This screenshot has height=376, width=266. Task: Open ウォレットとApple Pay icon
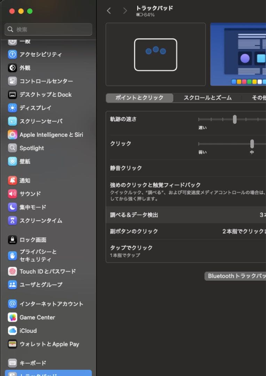(12, 344)
